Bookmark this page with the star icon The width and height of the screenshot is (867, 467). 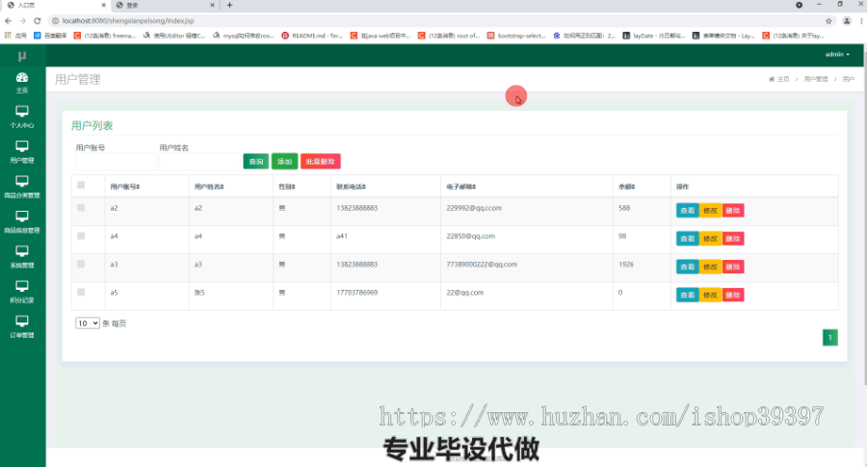click(x=828, y=21)
